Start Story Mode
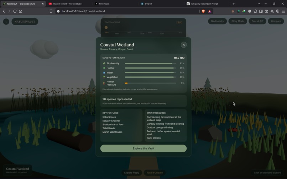287x179 pixels. [x=238, y=21]
